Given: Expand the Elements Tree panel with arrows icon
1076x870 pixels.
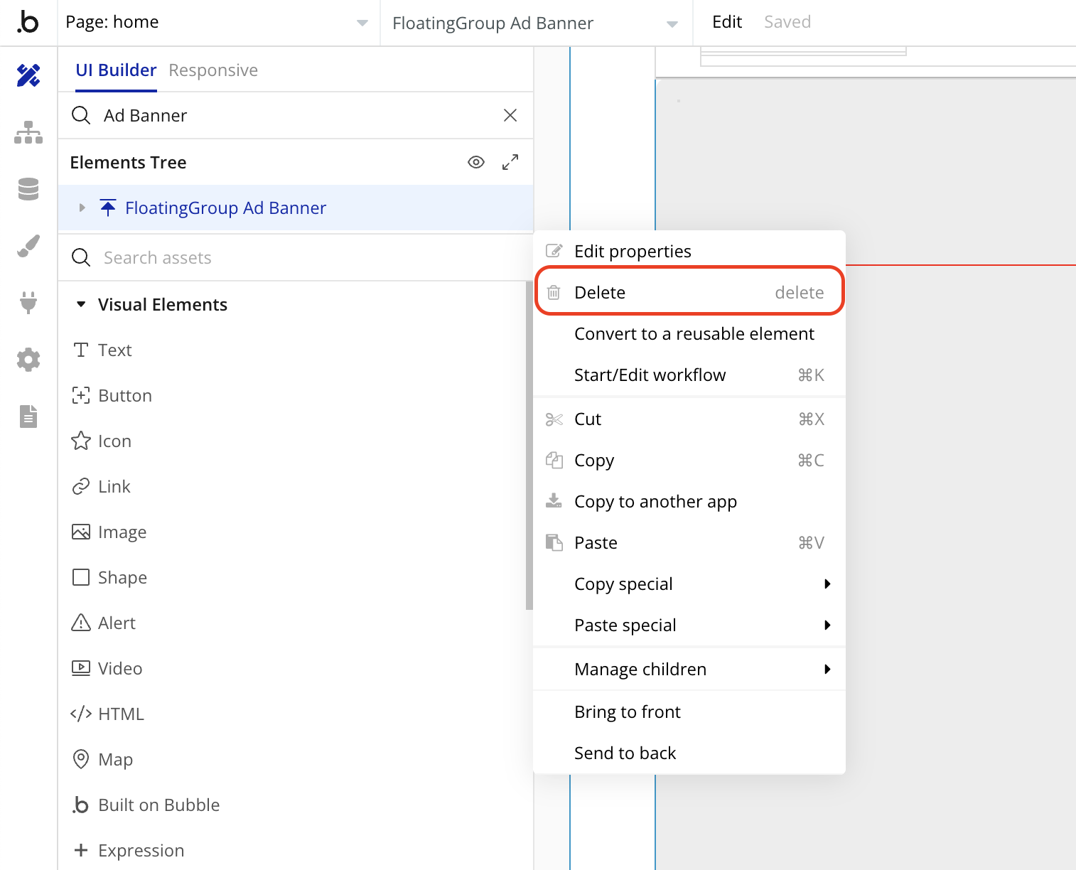Looking at the screenshot, I should 510,162.
